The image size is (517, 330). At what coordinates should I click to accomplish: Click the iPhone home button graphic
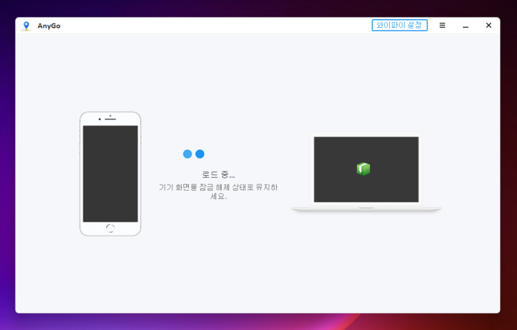[x=110, y=229]
